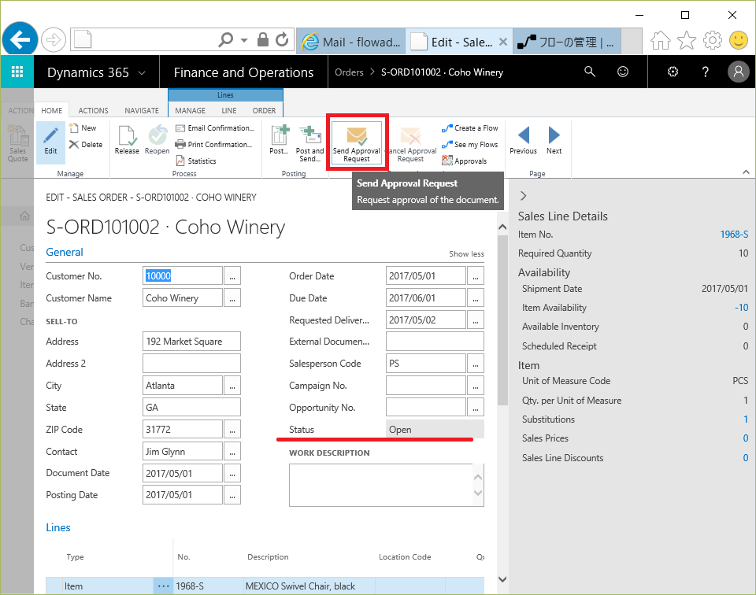Open the address bar search dropdown arrow
The height and width of the screenshot is (595, 756).
(x=244, y=40)
